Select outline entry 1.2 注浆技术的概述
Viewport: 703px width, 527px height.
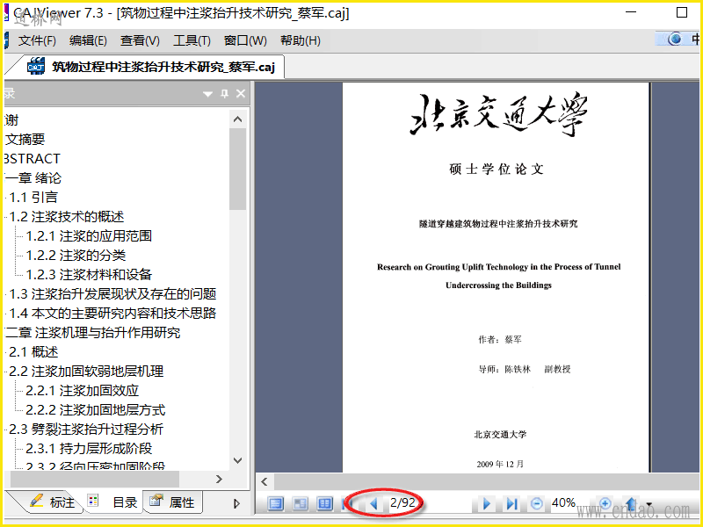67,216
